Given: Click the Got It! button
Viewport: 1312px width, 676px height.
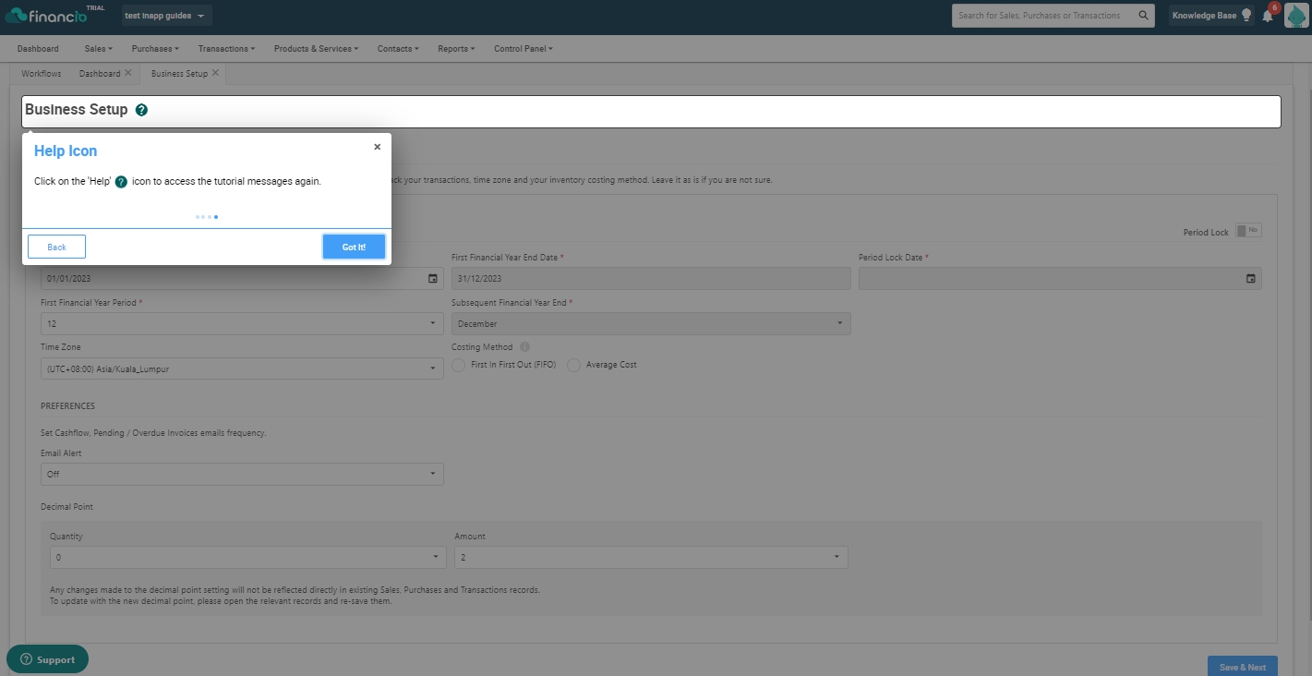Looking at the screenshot, I should 354,247.
